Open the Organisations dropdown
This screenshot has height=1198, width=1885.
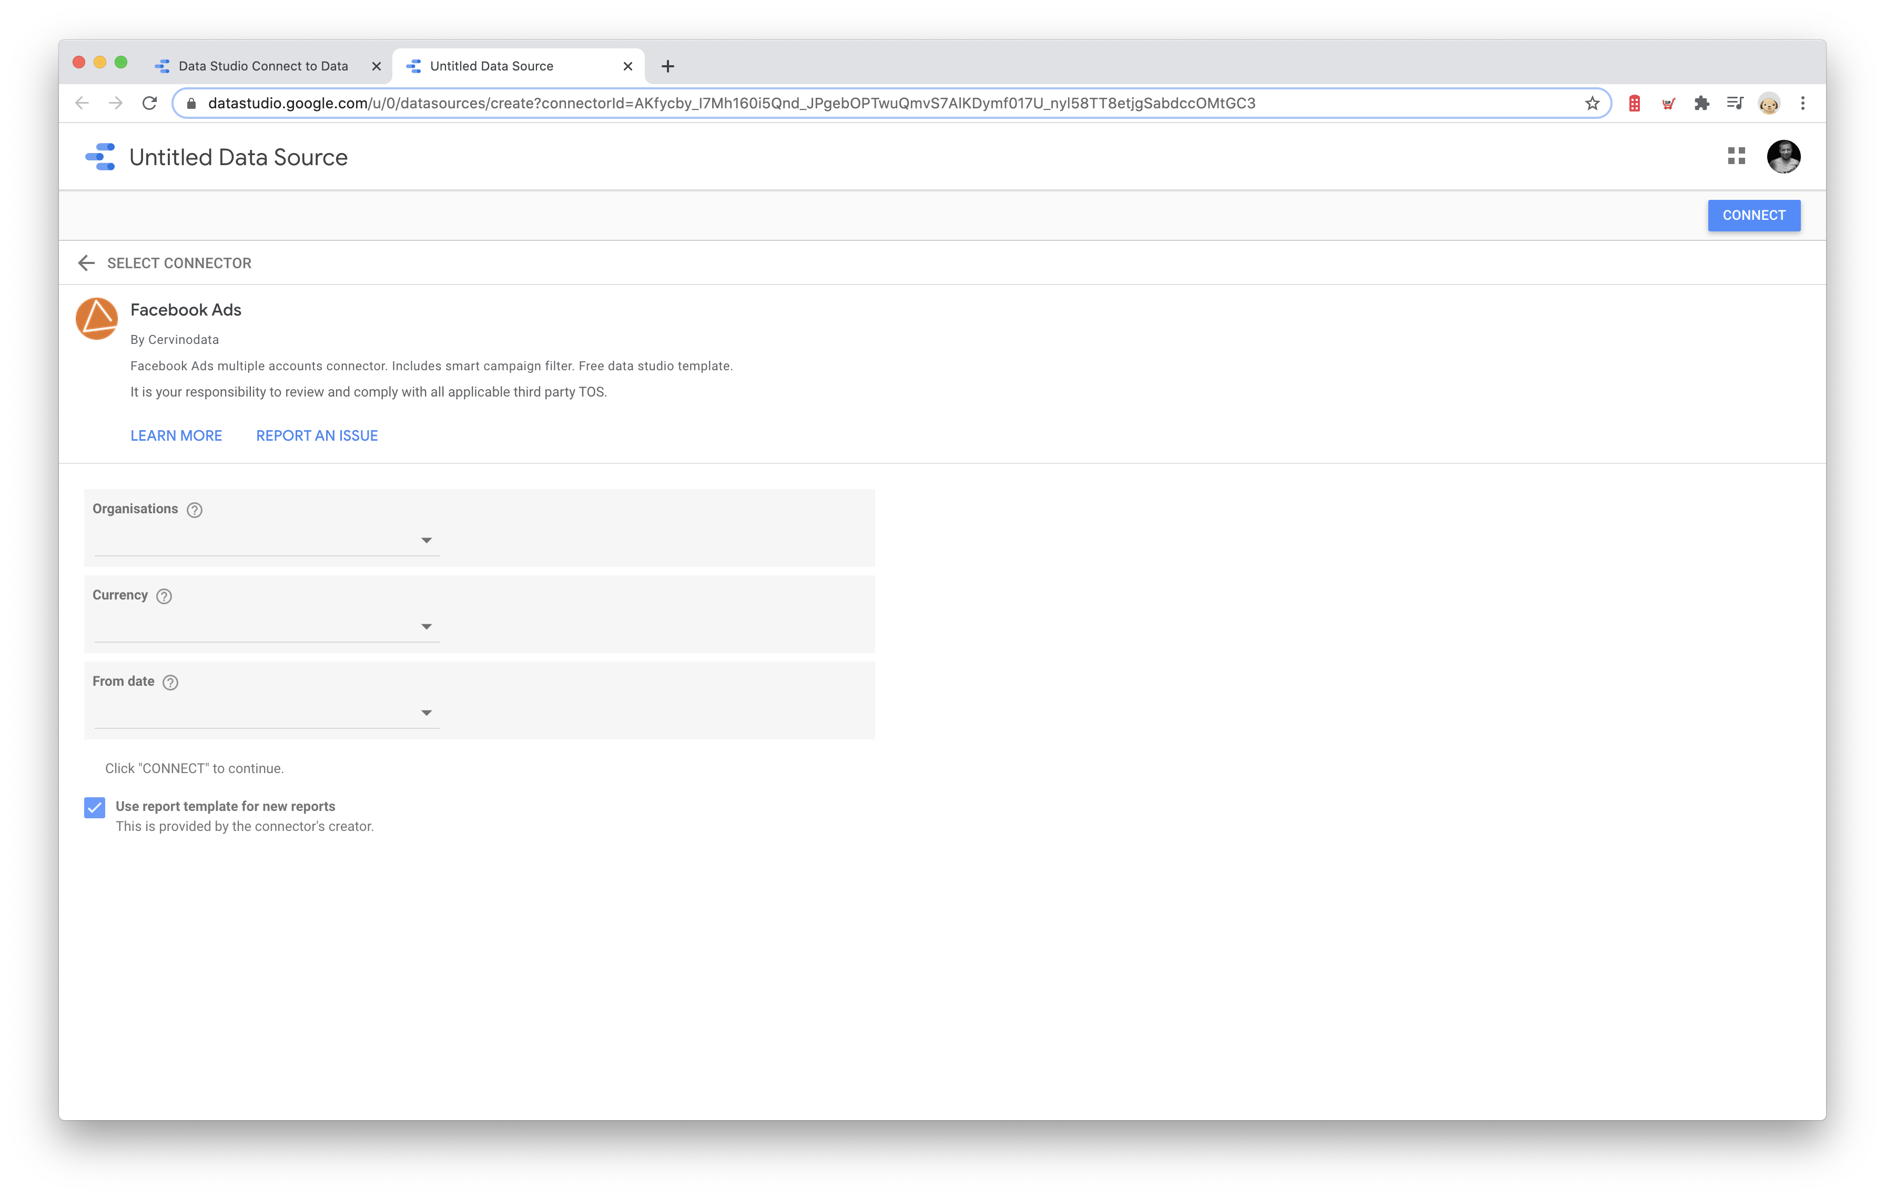(266, 541)
